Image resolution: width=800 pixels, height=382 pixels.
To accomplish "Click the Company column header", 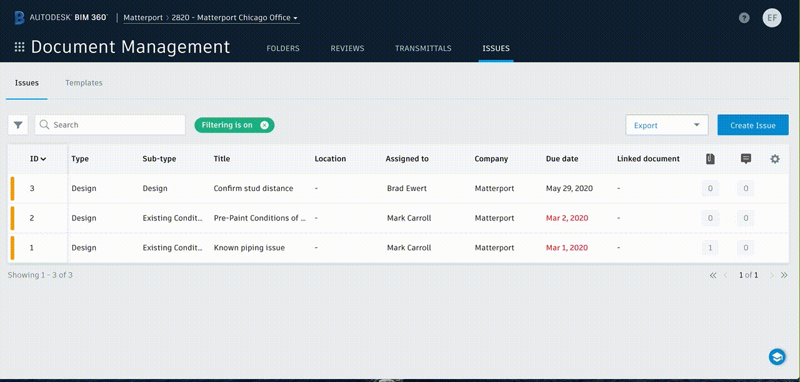I will pyautogui.click(x=491, y=159).
